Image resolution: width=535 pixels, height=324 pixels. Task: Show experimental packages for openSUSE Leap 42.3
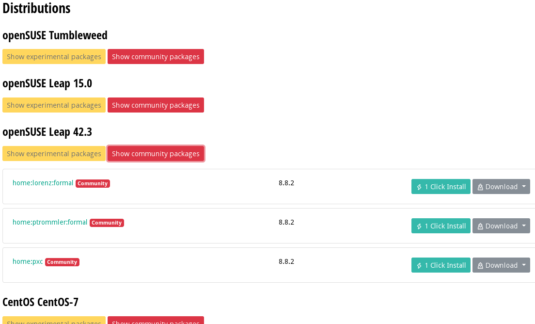[x=54, y=154]
